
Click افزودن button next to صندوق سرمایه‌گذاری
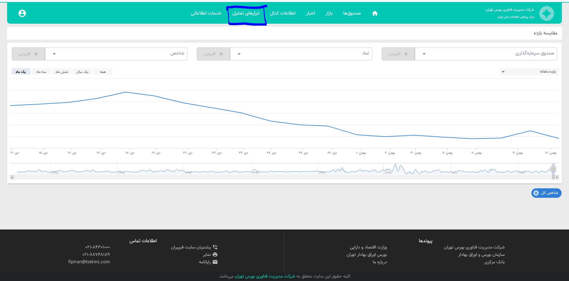(x=398, y=54)
